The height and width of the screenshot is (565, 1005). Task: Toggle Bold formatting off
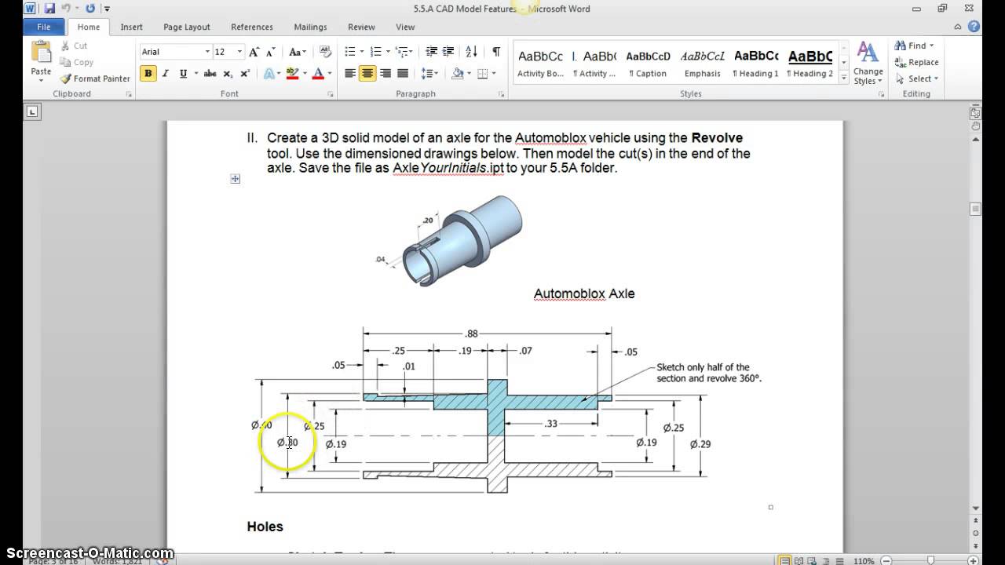(x=148, y=74)
